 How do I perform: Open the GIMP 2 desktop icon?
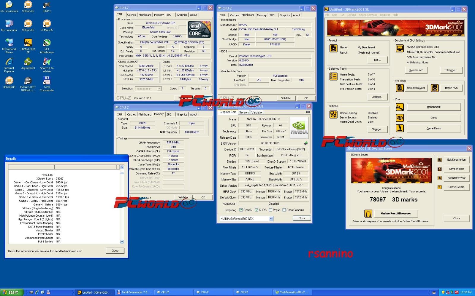(47, 7)
